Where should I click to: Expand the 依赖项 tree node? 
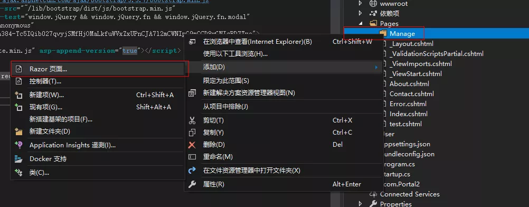tap(360, 13)
